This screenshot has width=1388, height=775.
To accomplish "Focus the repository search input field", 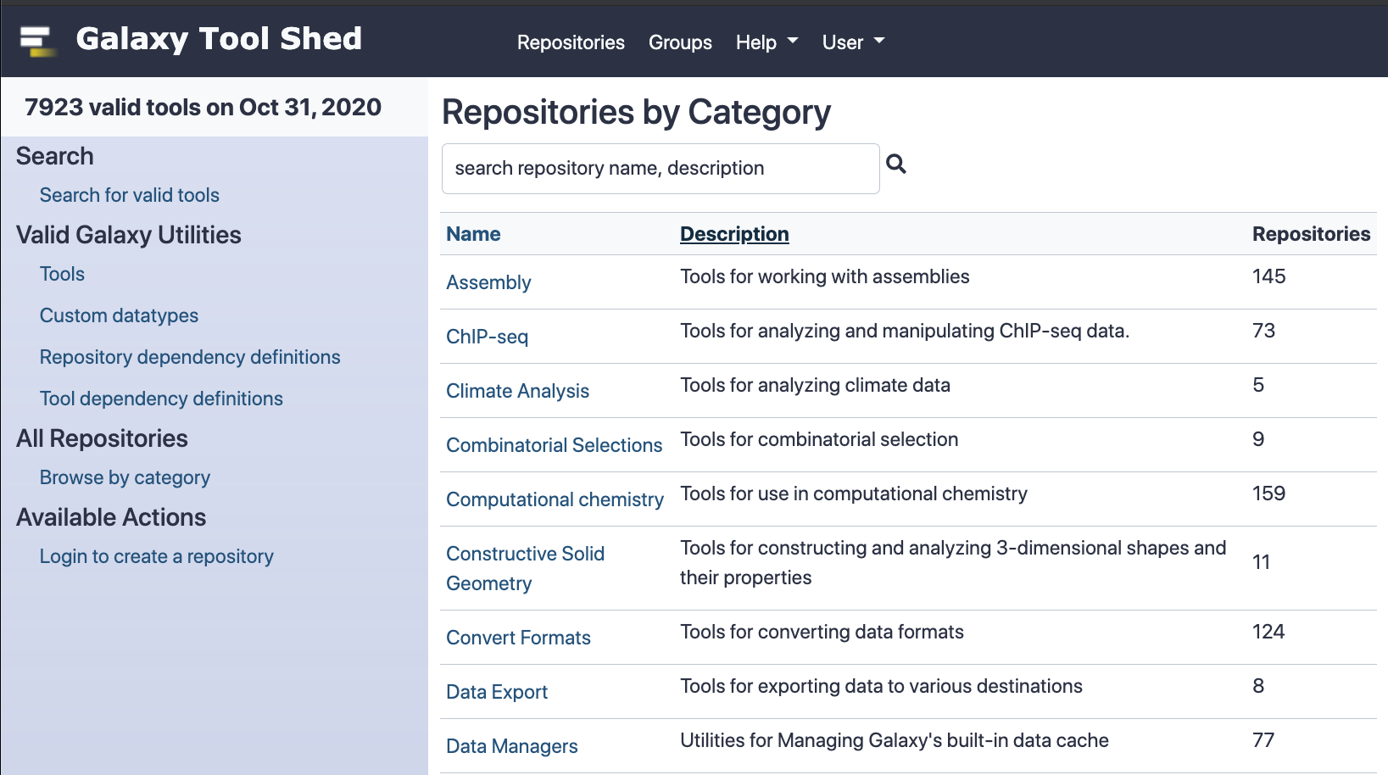I will pyautogui.click(x=661, y=169).
